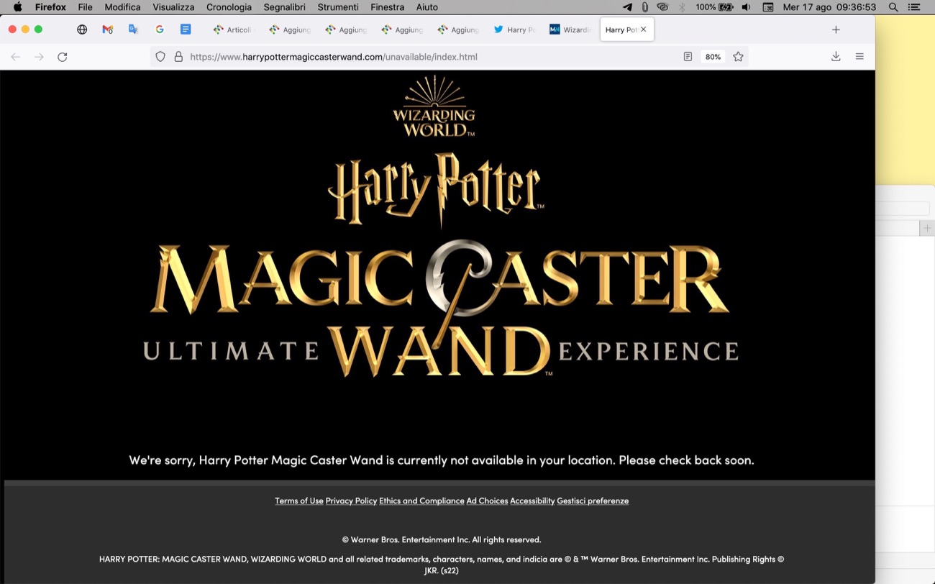
Task: Bookmark this page with the star
Action: coord(738,57)
